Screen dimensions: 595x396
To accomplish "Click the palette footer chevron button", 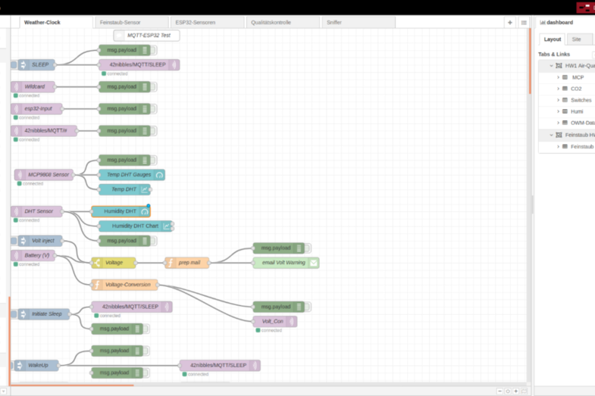I will [4, 391].
